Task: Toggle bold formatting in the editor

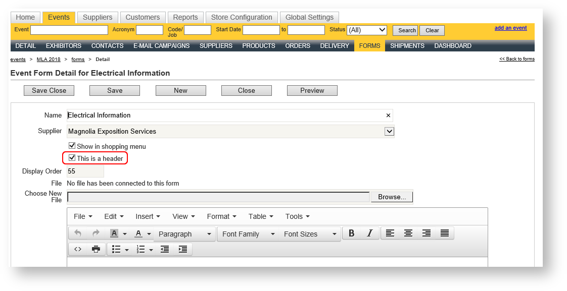Action: pyautogui.click(x=352, y=234)
